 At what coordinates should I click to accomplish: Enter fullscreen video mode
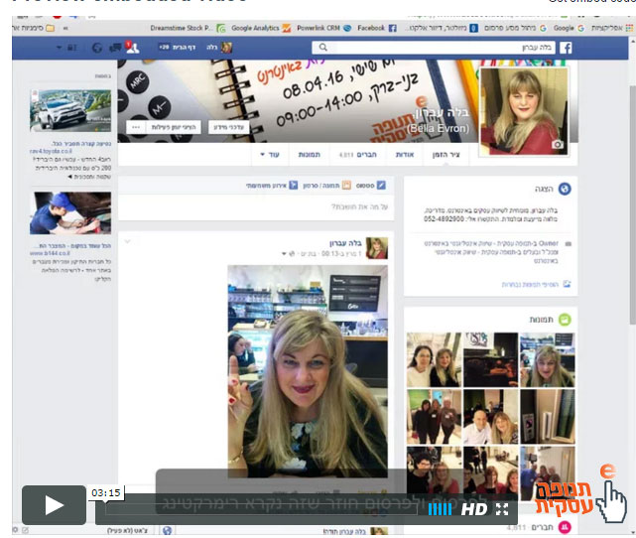click(x=502, y=509)
